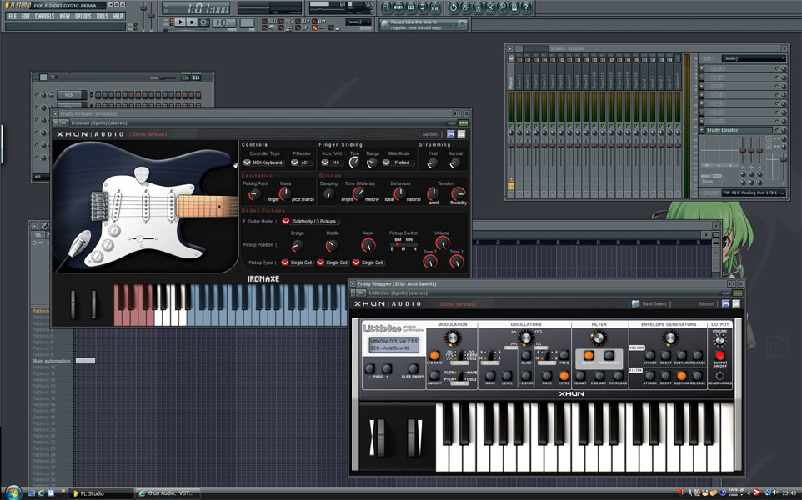Image resolution: width=802 pixels, height=500 pixels.
Task: Open the Slide Mode Fretted dropdown
Action: coord(398,162)
